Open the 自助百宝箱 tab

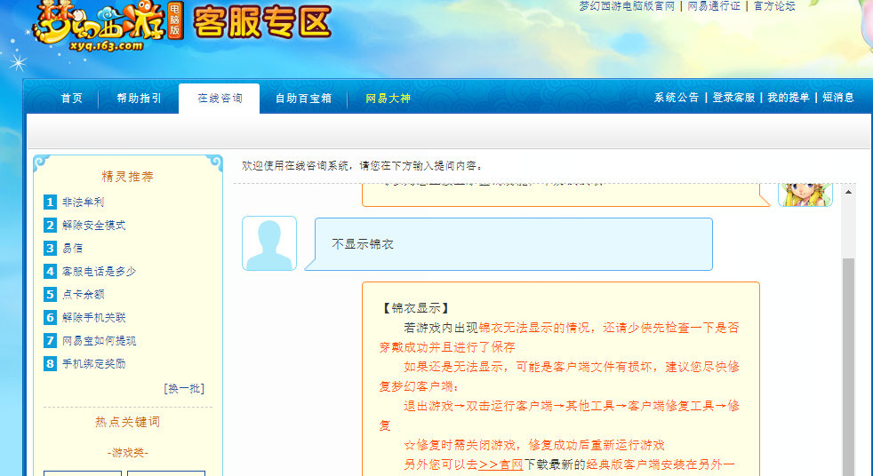click(303, 99)
